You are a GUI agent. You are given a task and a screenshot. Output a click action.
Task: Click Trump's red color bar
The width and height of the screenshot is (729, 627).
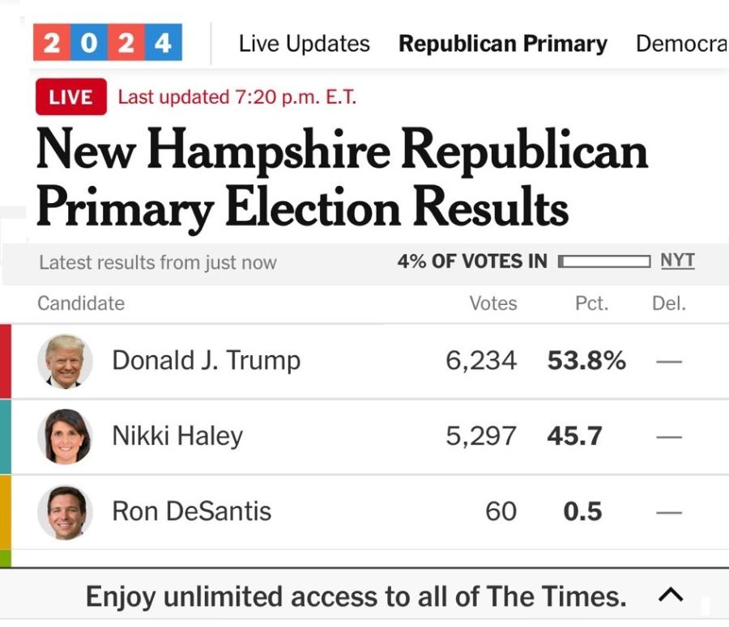6,362
